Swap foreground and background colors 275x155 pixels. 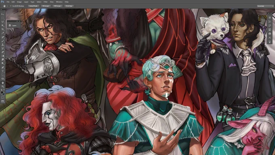pos(4,89)
